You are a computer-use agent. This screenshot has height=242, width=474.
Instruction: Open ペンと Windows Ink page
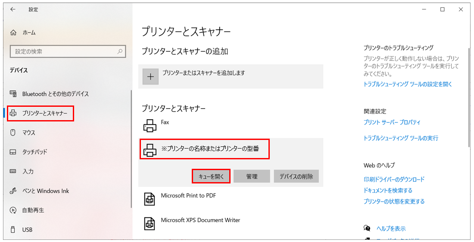(46, 191)
